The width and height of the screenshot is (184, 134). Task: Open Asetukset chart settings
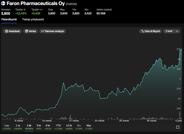click(x=13, y=31)
